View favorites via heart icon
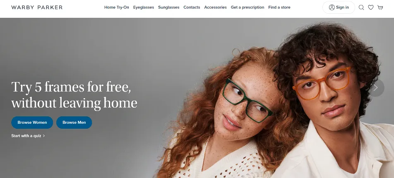The width and height of the screenshot is (394, 178). pos(371,7)
